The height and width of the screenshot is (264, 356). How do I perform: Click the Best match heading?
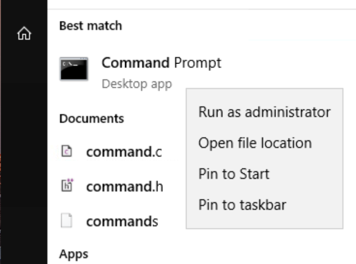click(x=90, y=26)
